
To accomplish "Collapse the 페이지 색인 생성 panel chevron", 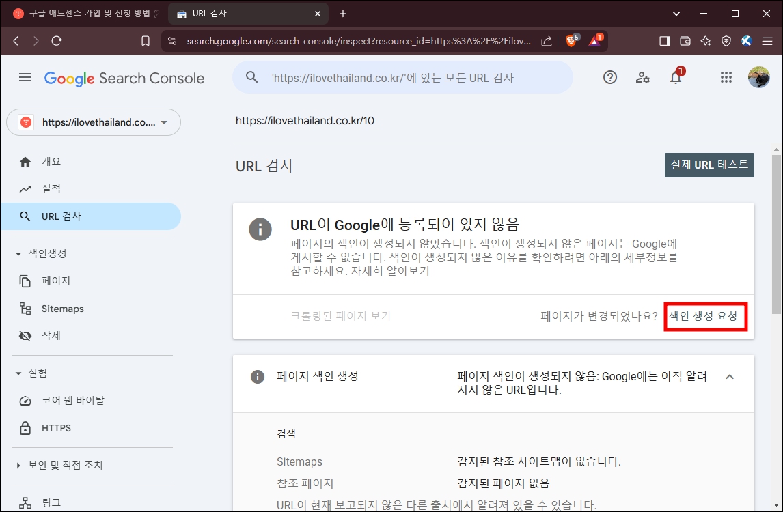I will pos(730,377).
